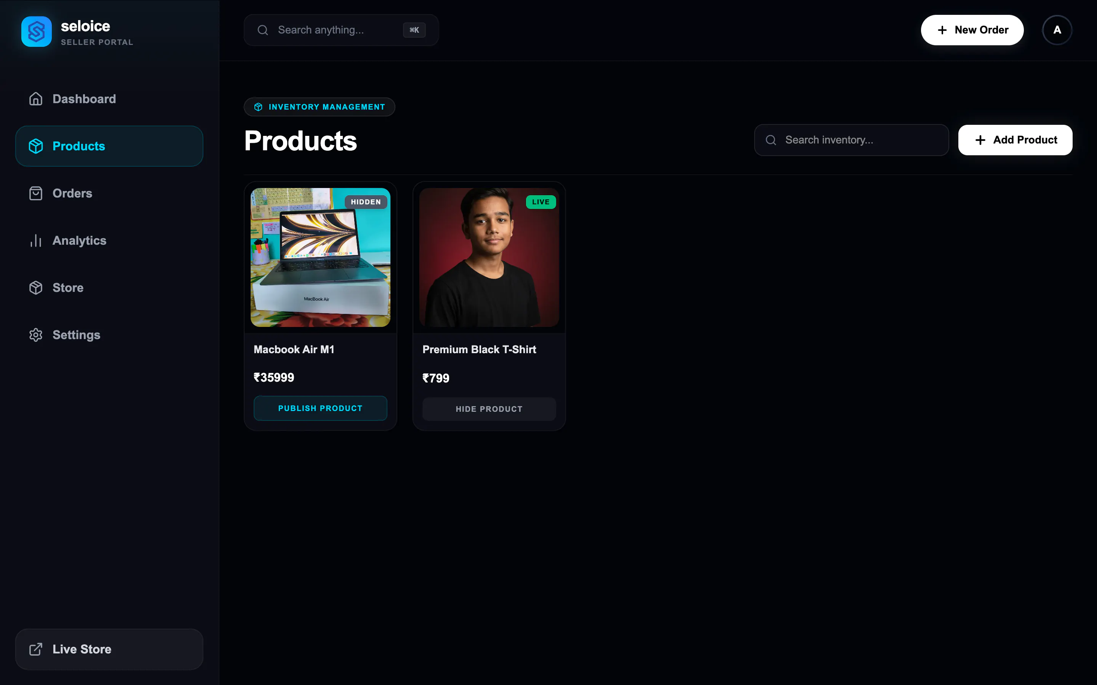Click the LIVE status badge
The image size is (1097, 685).
click(541, 202)
